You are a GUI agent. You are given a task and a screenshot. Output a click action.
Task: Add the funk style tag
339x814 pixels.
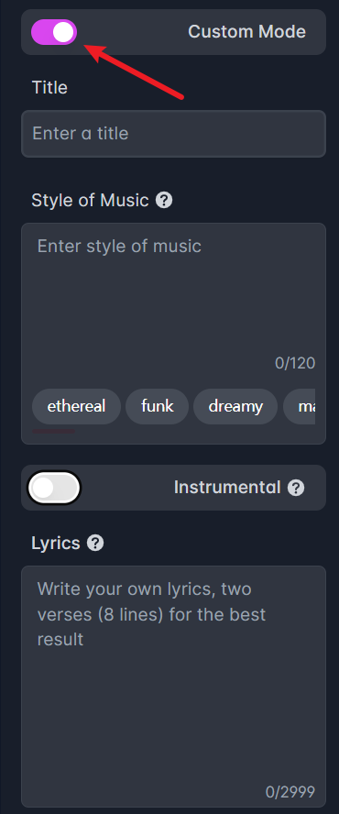point(158,406)
